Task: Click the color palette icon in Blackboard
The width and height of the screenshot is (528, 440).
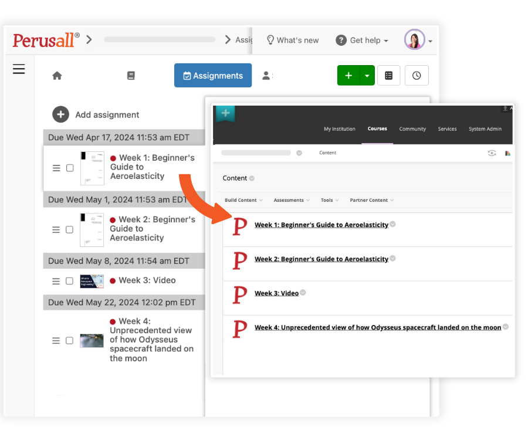Action: point(507,153)
